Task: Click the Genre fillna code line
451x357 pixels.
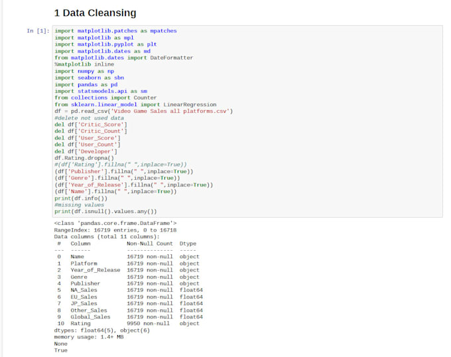Action: click(x=117, y=178)
